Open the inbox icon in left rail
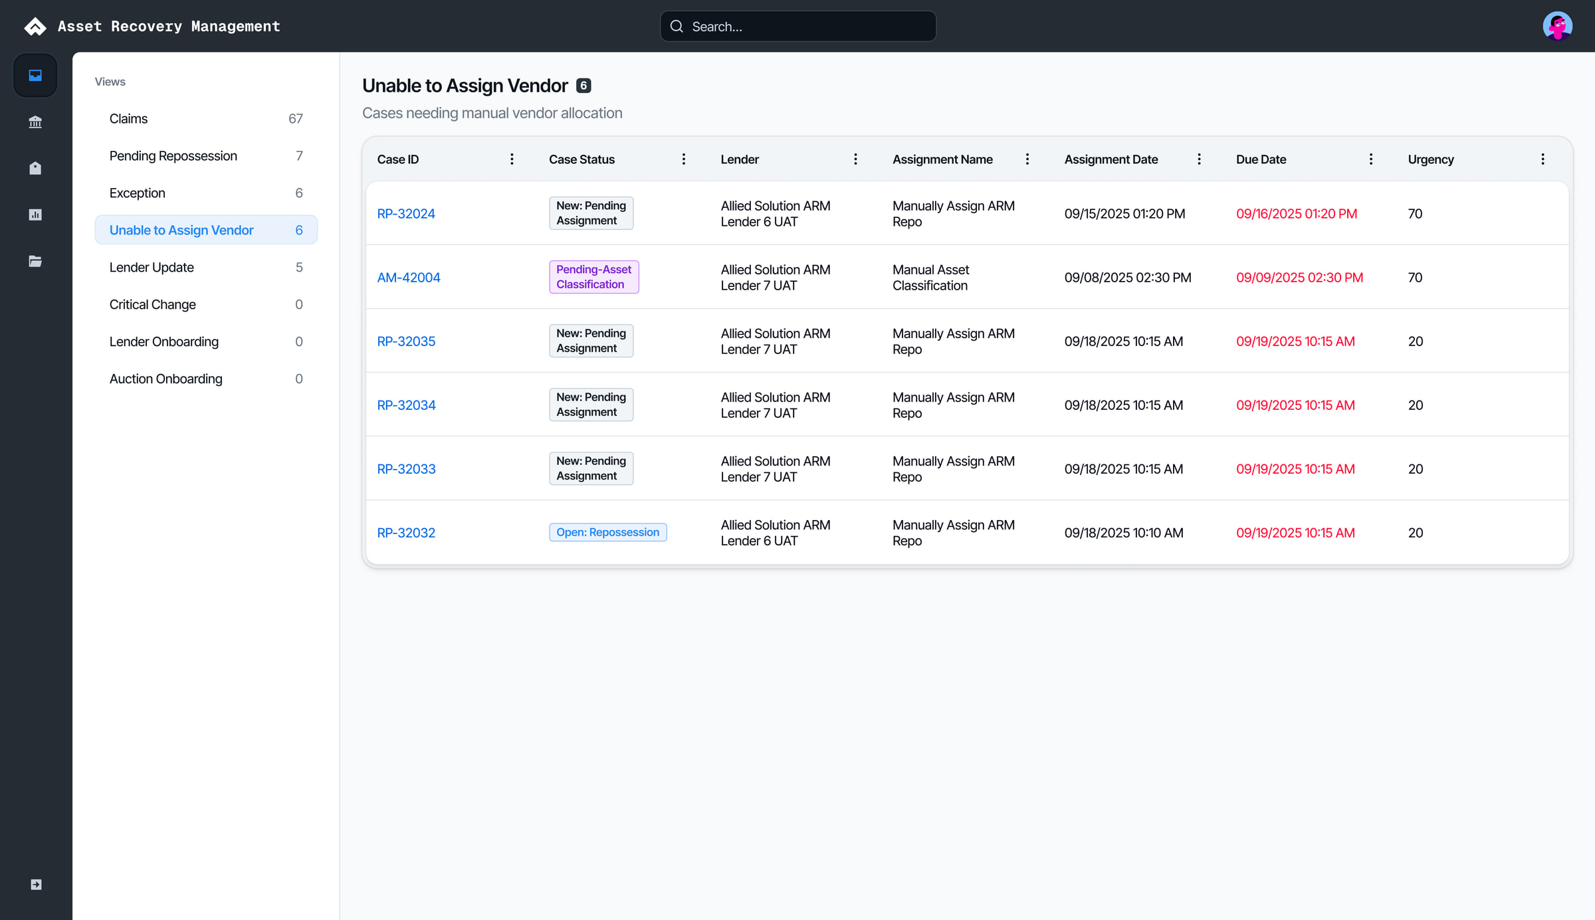The height and width of the screenshot is (920, 1595). pyautogui.click(x=35, y=75)
